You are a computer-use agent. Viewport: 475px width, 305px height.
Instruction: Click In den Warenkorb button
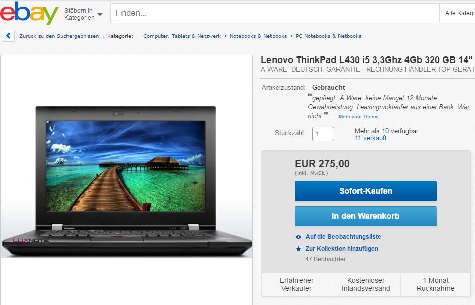click(366, 216)
